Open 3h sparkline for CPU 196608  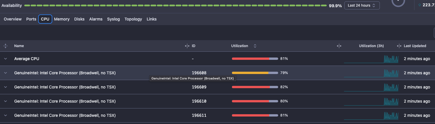371,73
